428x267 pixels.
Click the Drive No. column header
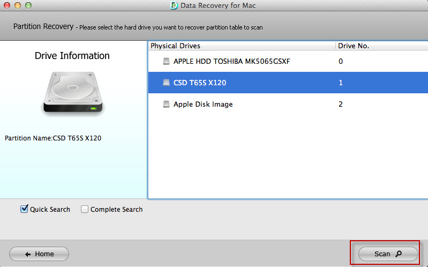[x=381, y=46]
